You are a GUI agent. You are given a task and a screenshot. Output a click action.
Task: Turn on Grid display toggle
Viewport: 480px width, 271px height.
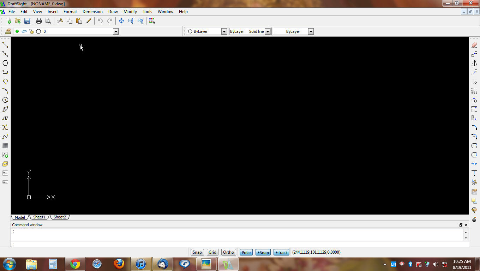[x=212, y=252]
